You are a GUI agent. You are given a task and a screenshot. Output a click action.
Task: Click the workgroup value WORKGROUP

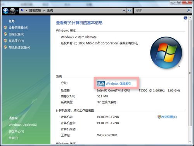click(x=107, y=135)
